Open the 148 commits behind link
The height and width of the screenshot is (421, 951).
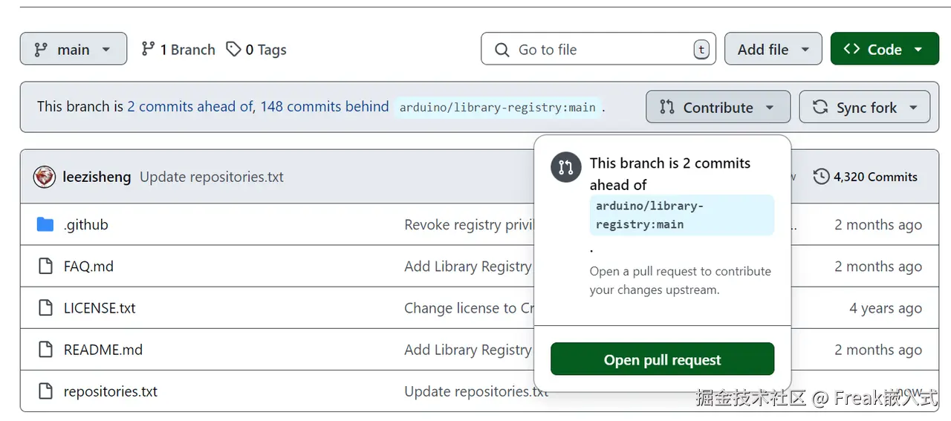324,106
